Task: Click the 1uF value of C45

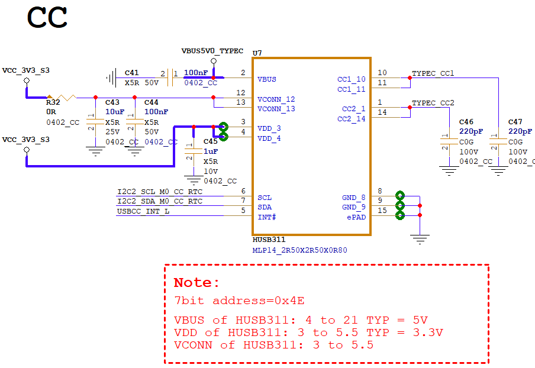Action: [211, 151]
